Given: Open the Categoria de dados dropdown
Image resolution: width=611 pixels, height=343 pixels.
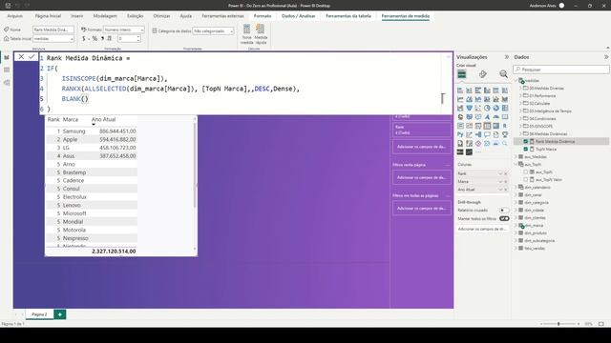Looking at the screenshot, I should click(x=213, y=30).
